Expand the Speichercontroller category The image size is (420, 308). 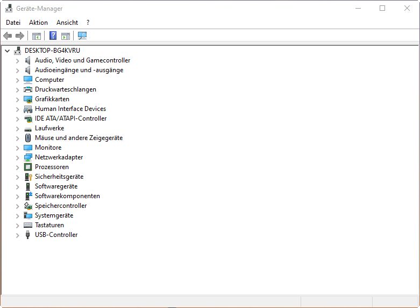pyautogui.click(x=17, y=206)
